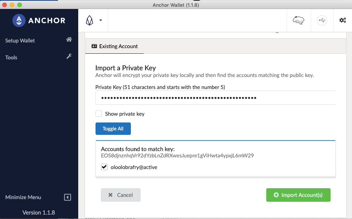Click the Import Account(s) button
Viewport: 352px width, 219px height.
(298, 195)
